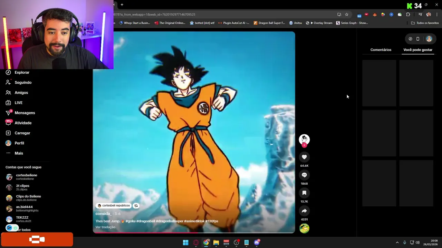Click the first suggested video thumbnail placeholder

[x=379, y=83]
